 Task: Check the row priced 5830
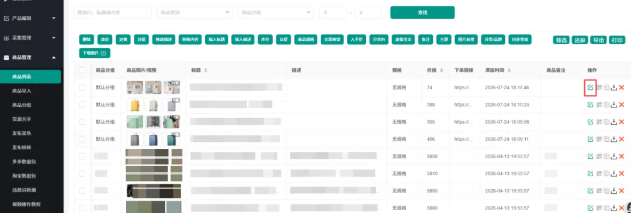[x=82, y=156]
